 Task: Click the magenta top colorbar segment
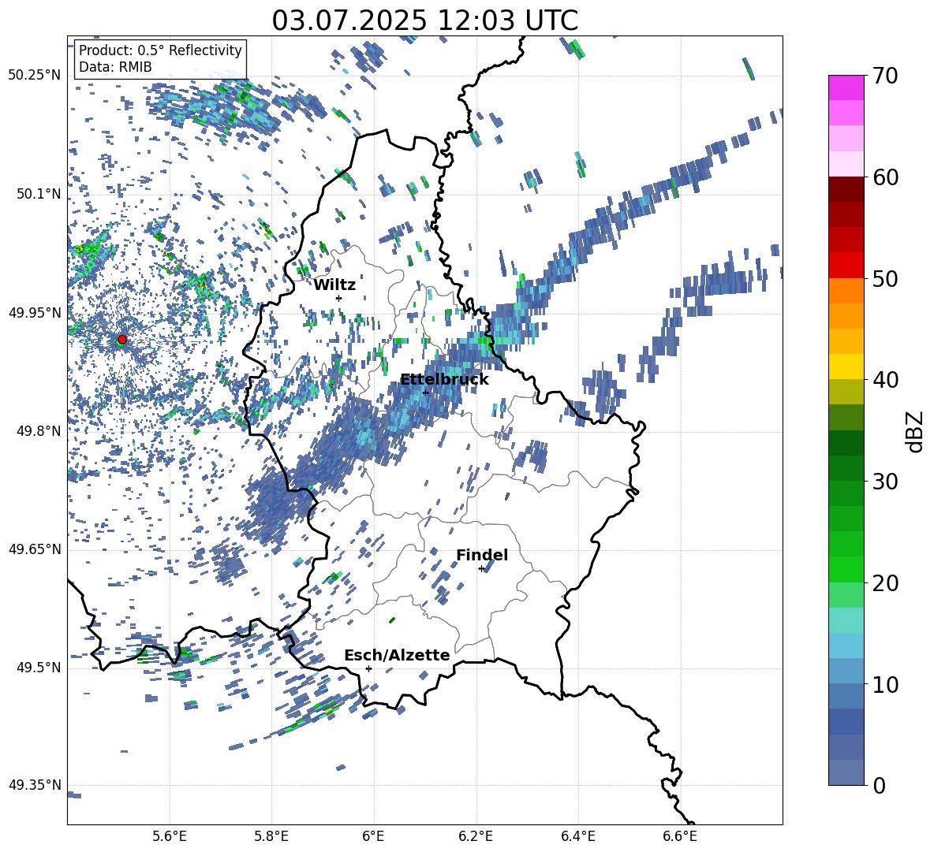point(846,87)
